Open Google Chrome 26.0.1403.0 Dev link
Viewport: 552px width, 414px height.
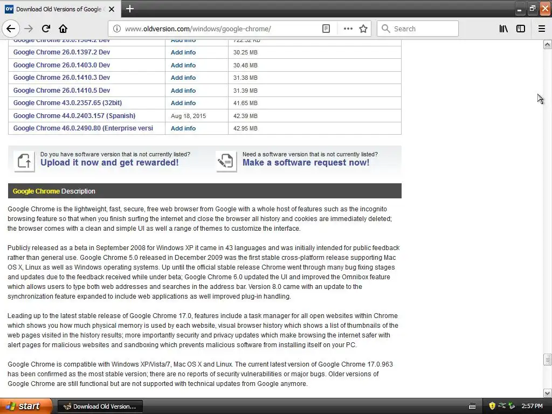(x=61, y=65)
